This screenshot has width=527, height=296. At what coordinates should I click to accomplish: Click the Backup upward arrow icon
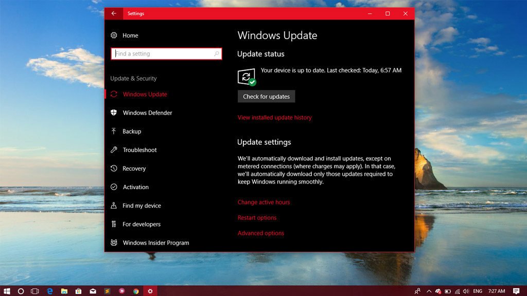point(114,131)
